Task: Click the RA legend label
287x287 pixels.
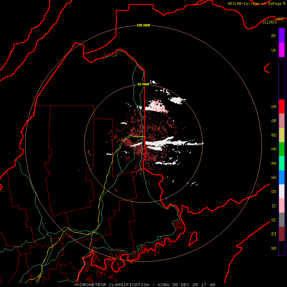Action: pos(274,163)
